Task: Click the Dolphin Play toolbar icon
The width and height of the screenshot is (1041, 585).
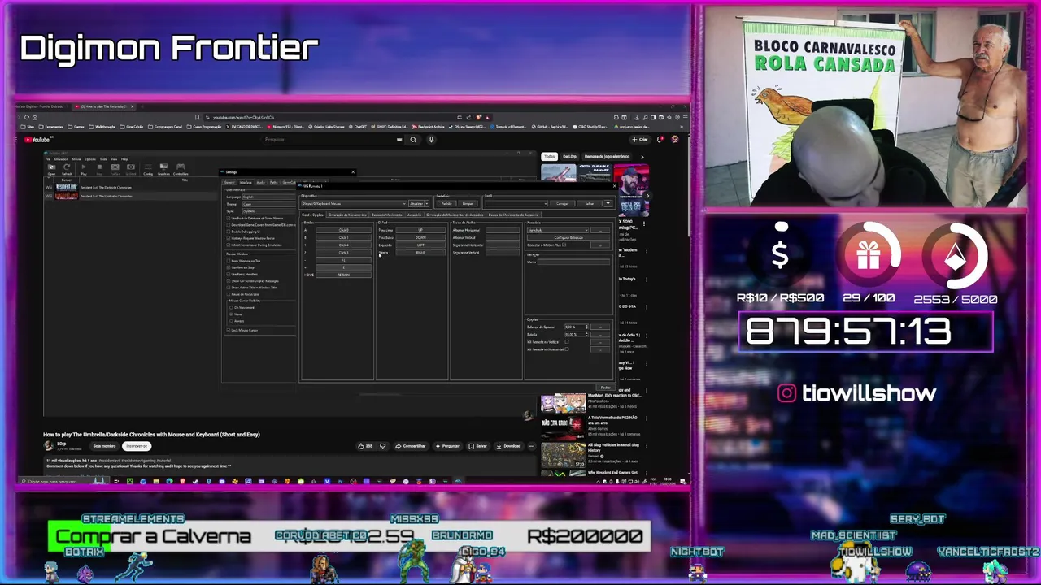Action: coord(84,169)
